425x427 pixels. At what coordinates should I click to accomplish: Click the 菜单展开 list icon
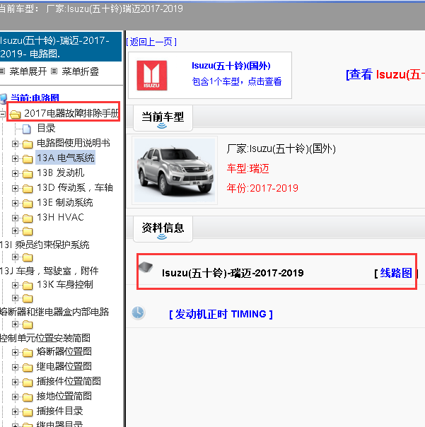tap(2, 71)
